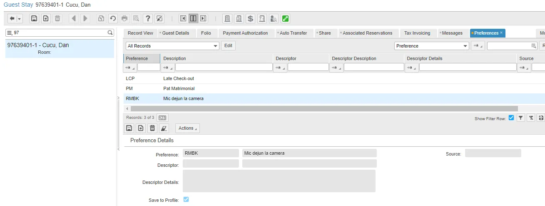The width and height of the screenshot is (545, 206).
Task: Click the dollar sign toolbar icon
Action: coord(250,18)
